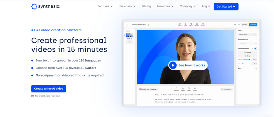Select the Gesture icon above the script
The image size is (274, 117).
pos(176,89)
